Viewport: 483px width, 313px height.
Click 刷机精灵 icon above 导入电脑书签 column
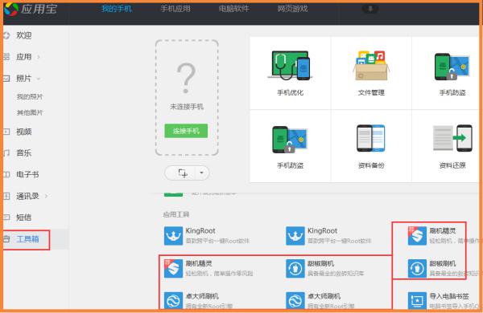pos(417,236)
